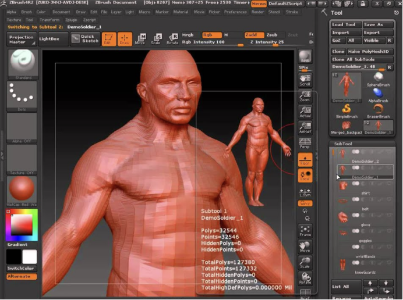Click Clone All SubTools button
Screen dimensions: 403x300
(362, 59)
